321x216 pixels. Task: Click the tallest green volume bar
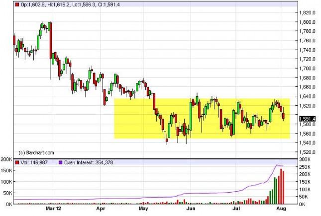coord(275,191)
